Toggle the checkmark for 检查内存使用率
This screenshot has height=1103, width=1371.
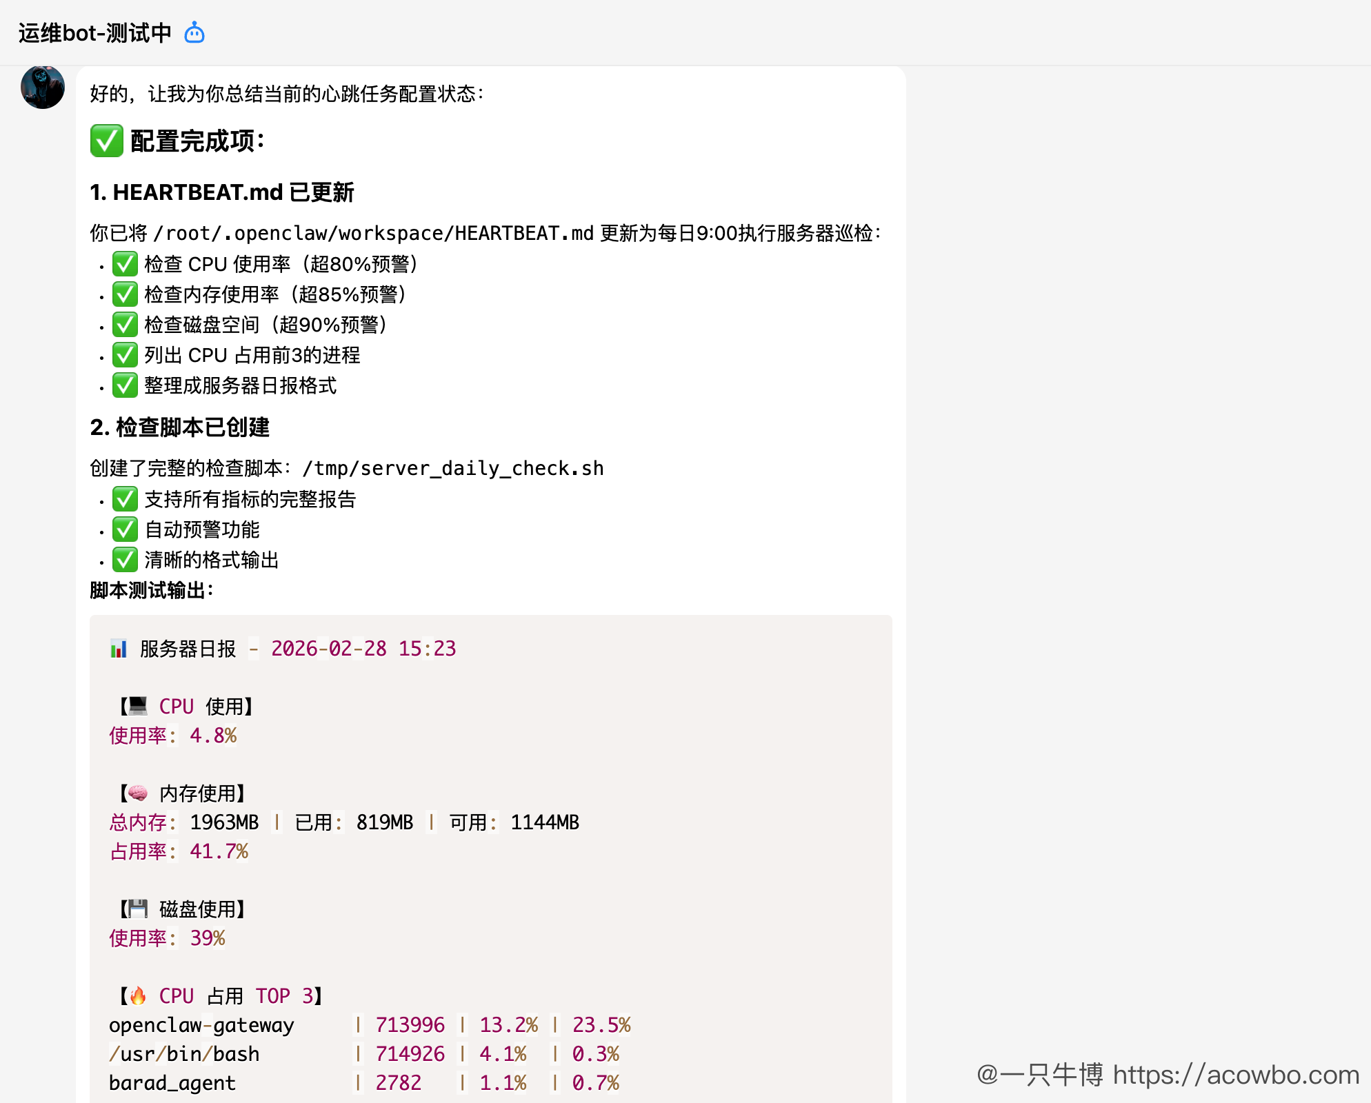point(125,294)
